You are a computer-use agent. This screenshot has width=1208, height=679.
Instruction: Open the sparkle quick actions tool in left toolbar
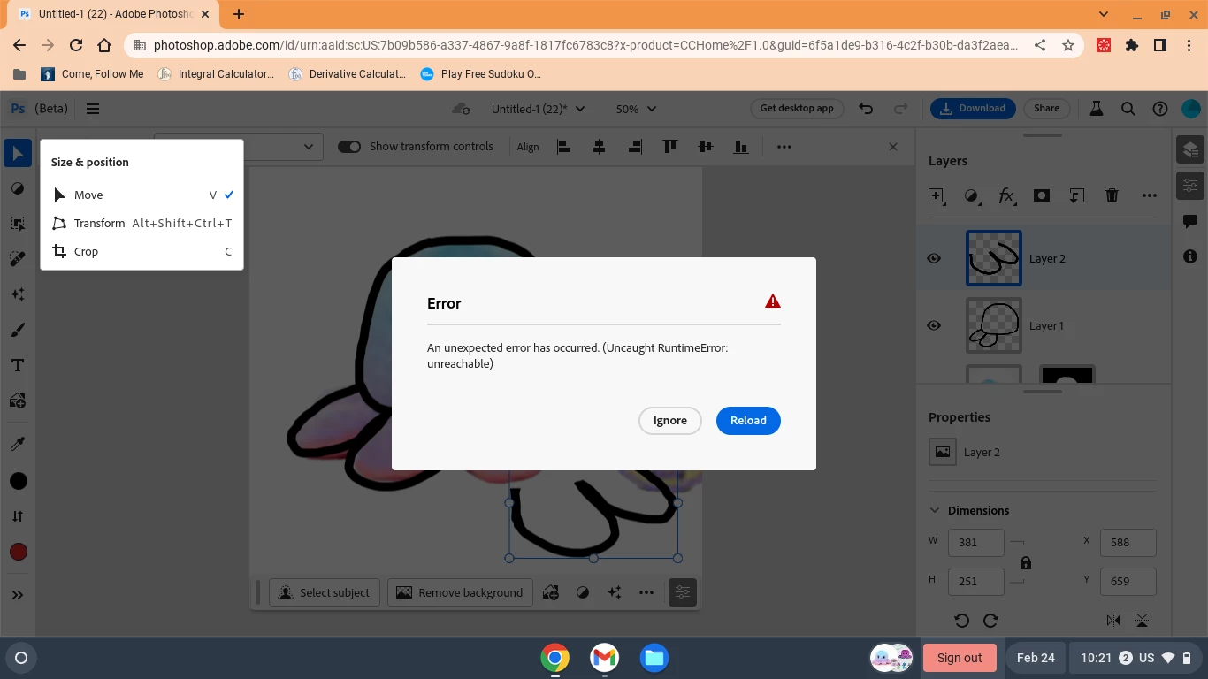(18, 294)
